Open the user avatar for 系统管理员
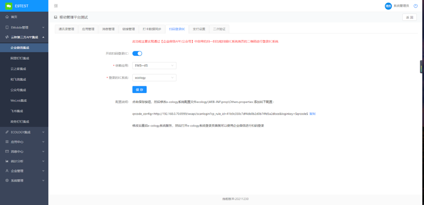The image size is (424, 205). pyautogui.click(x=388, y=6)
